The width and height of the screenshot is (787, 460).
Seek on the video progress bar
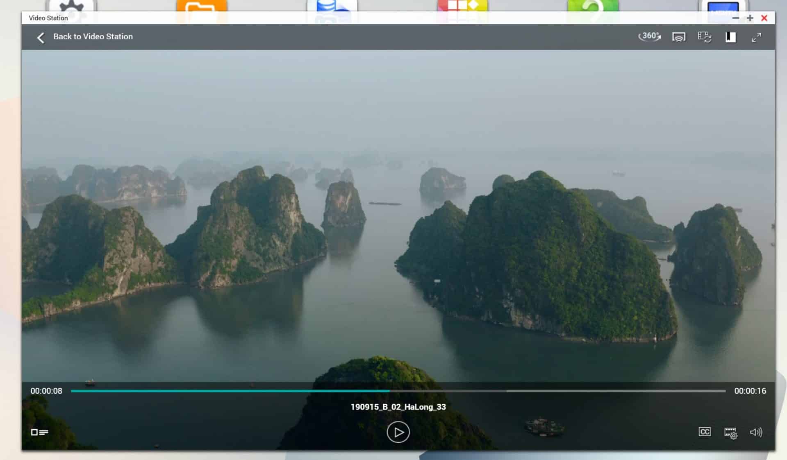(x=398, y=391)
